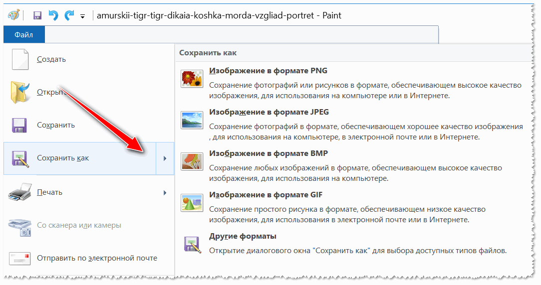This screenshot has height=285, width=541.
Task: Select Изображение в формате JPEG
Action: pos(269,112)
